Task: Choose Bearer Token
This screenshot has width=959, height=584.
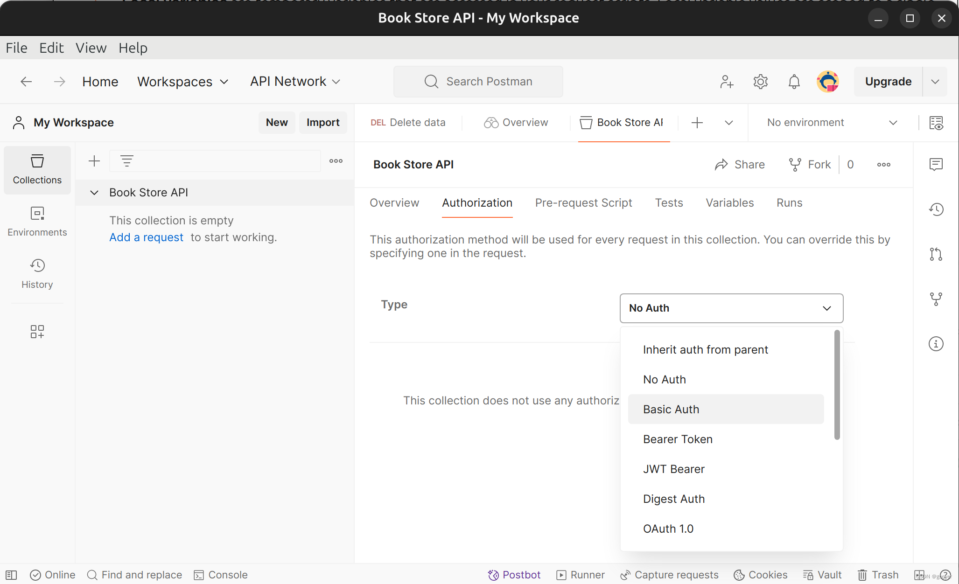Action: (x=726, y=439)
